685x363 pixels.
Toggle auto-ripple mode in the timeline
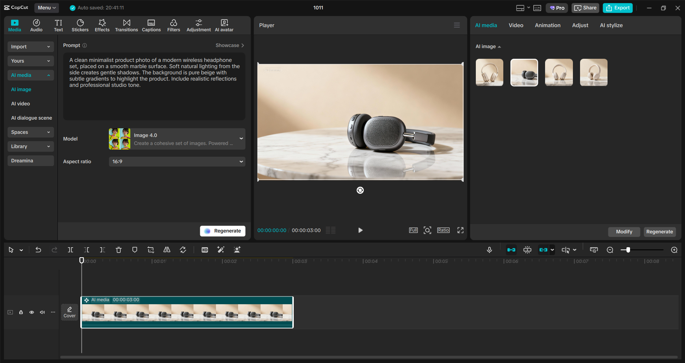coord(511,250)
